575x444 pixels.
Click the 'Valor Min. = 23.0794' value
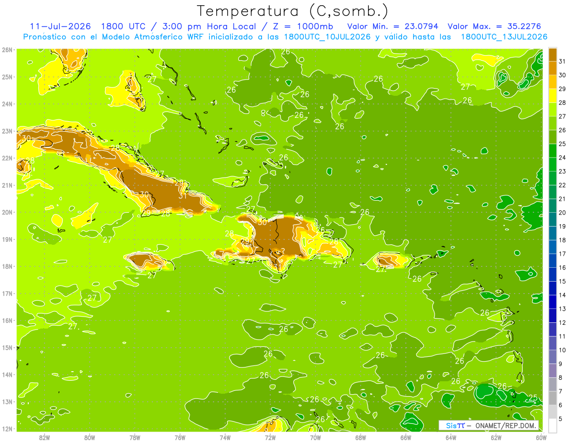(392, 26)
